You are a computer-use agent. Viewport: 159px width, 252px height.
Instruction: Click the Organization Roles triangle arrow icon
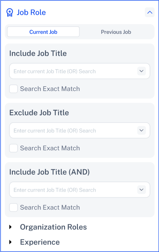[x=10, y=227]
